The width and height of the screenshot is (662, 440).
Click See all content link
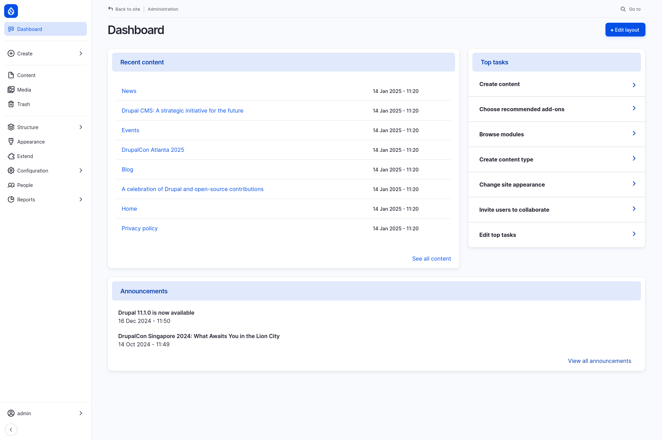(x=431, y=258)
